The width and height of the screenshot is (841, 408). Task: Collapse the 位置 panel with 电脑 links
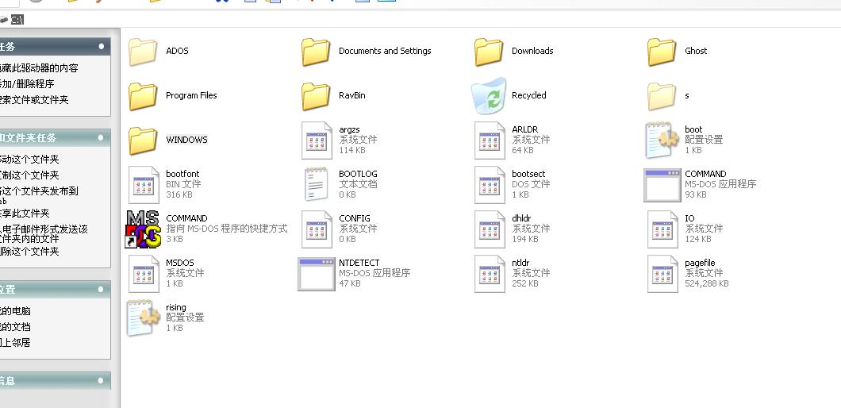pyautogui.click(x=101, y=290)
